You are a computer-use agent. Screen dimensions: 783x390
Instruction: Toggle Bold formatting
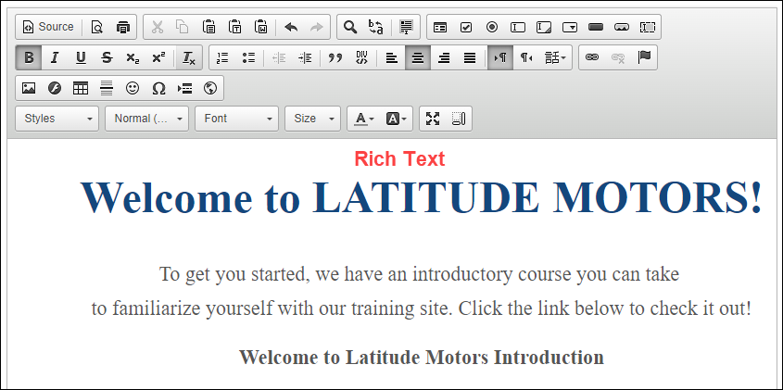[x=29, y=57]
